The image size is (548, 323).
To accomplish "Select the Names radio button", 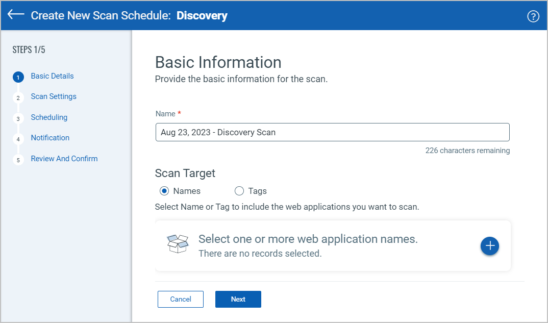I will (x=164, y=190).
